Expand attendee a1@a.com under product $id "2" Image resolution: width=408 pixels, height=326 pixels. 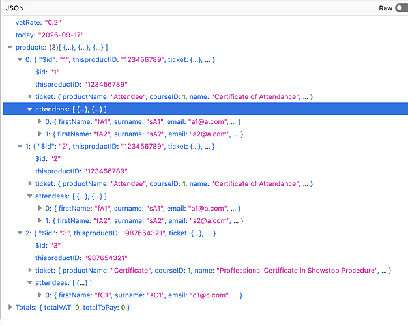(40, 208)
